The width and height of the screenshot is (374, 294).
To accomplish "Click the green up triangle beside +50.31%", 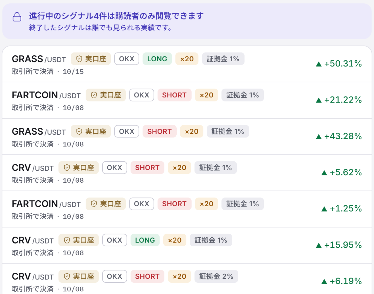I will click(318, 64).
